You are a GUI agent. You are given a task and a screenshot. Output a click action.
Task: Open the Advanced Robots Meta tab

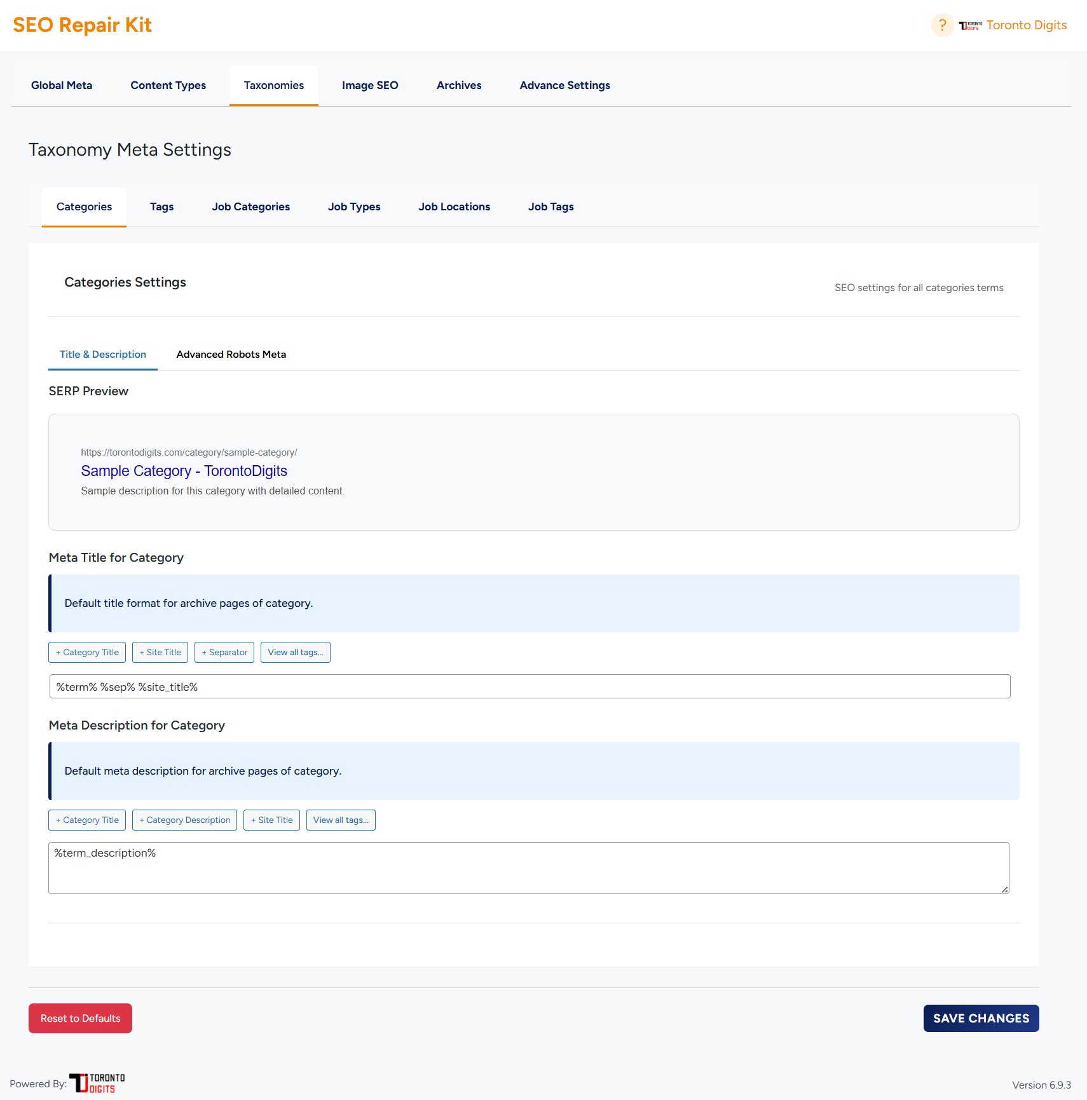click(x=231, y=354)
